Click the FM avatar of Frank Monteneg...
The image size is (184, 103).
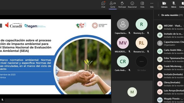(x=160, y=68)
